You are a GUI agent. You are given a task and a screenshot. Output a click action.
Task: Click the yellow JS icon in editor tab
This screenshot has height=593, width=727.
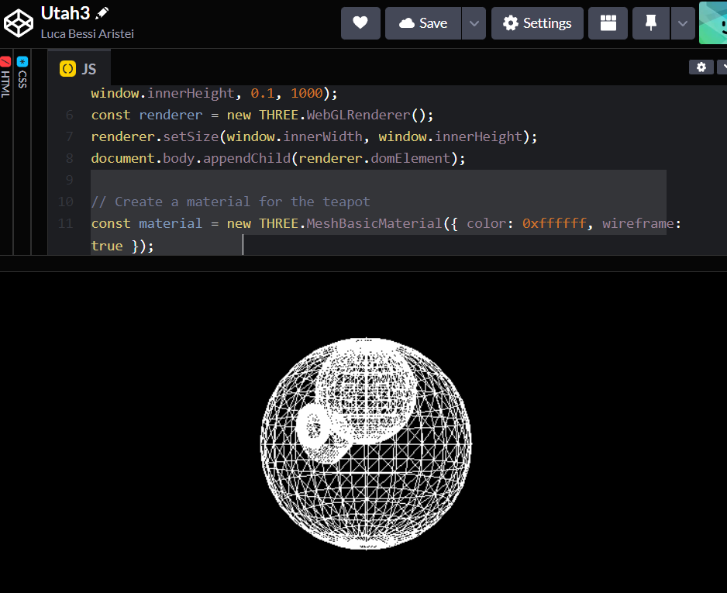click(67, 69)
